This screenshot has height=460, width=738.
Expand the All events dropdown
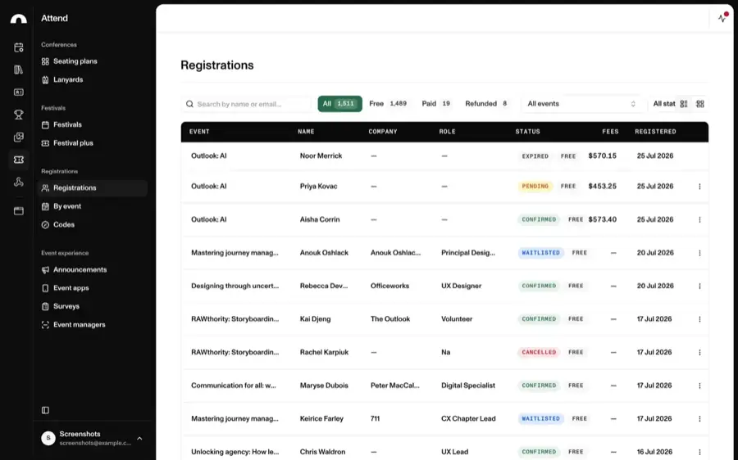pyautogui.click(x=581, y=104)
